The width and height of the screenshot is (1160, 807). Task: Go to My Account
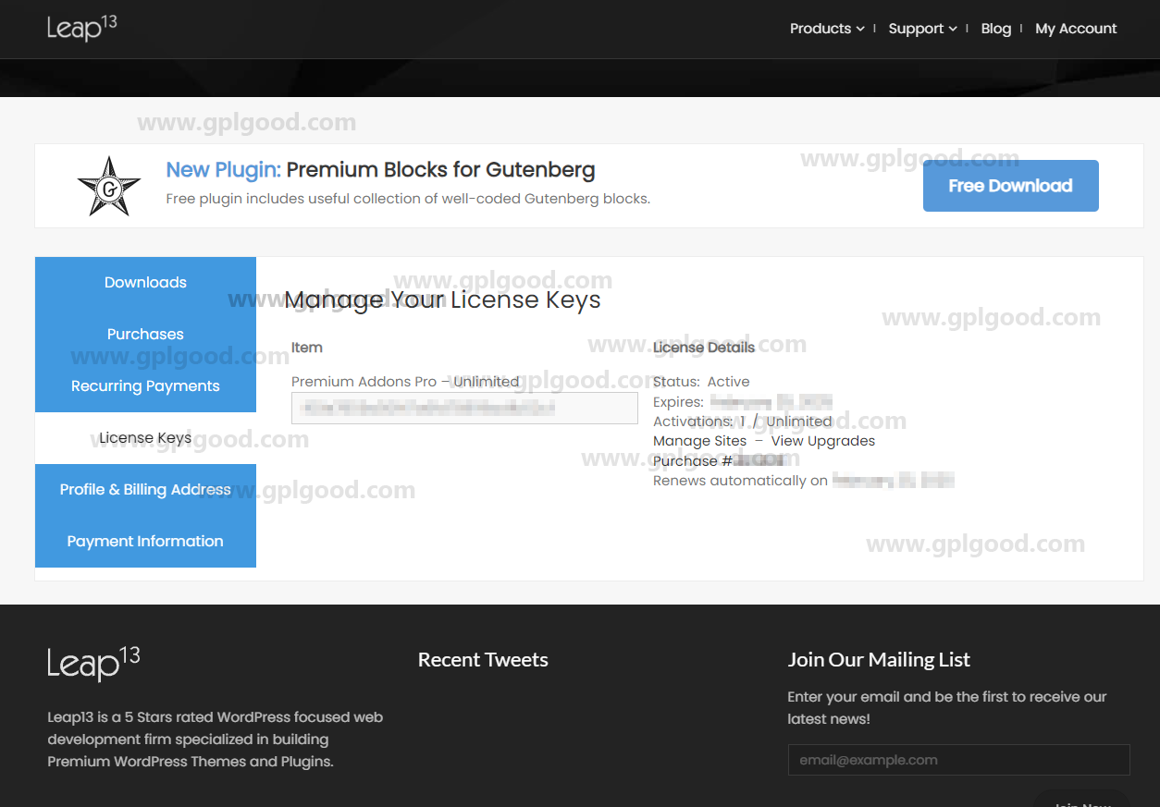coord(1076,29)
